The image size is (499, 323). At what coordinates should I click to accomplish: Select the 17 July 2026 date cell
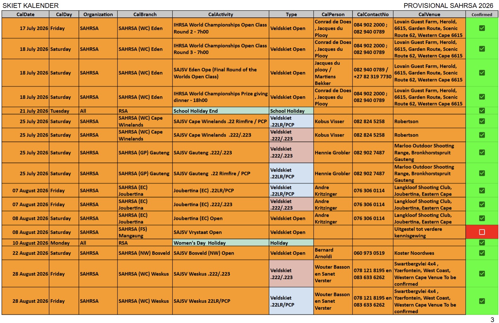point(26,28)
